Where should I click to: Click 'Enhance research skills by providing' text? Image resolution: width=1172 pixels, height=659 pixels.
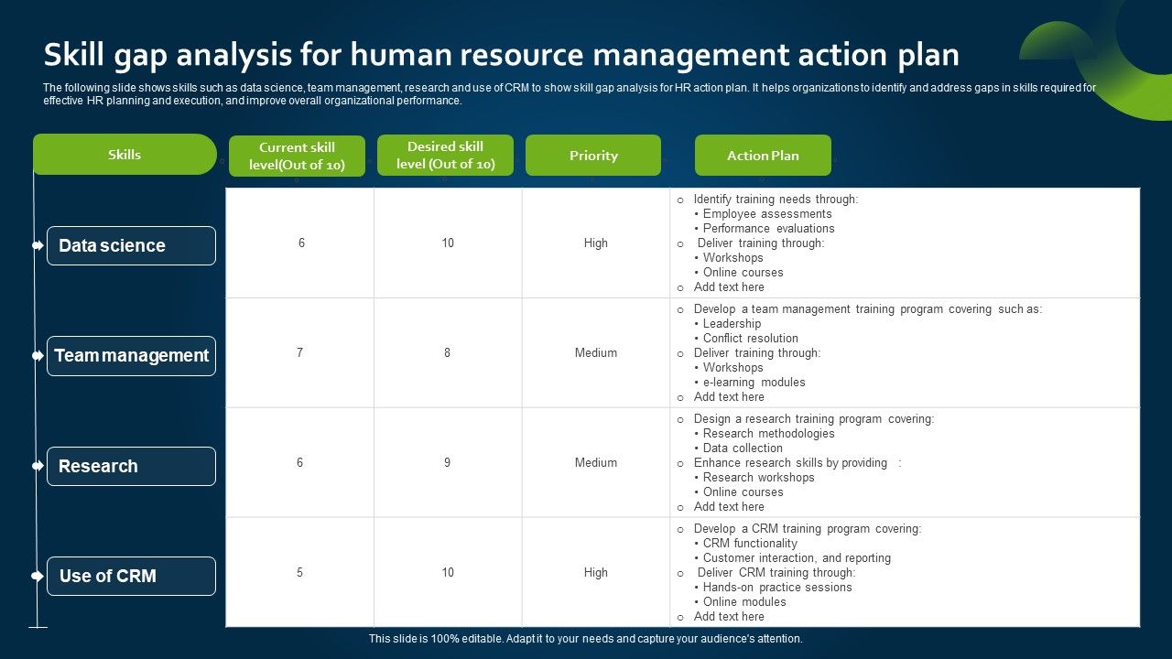pyautogui.click(x=790, y=462)
